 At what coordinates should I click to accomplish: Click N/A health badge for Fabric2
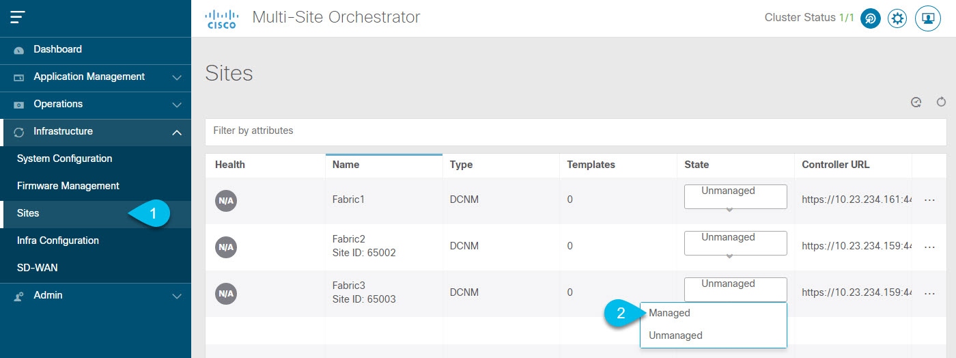click(x=226, y=247)
